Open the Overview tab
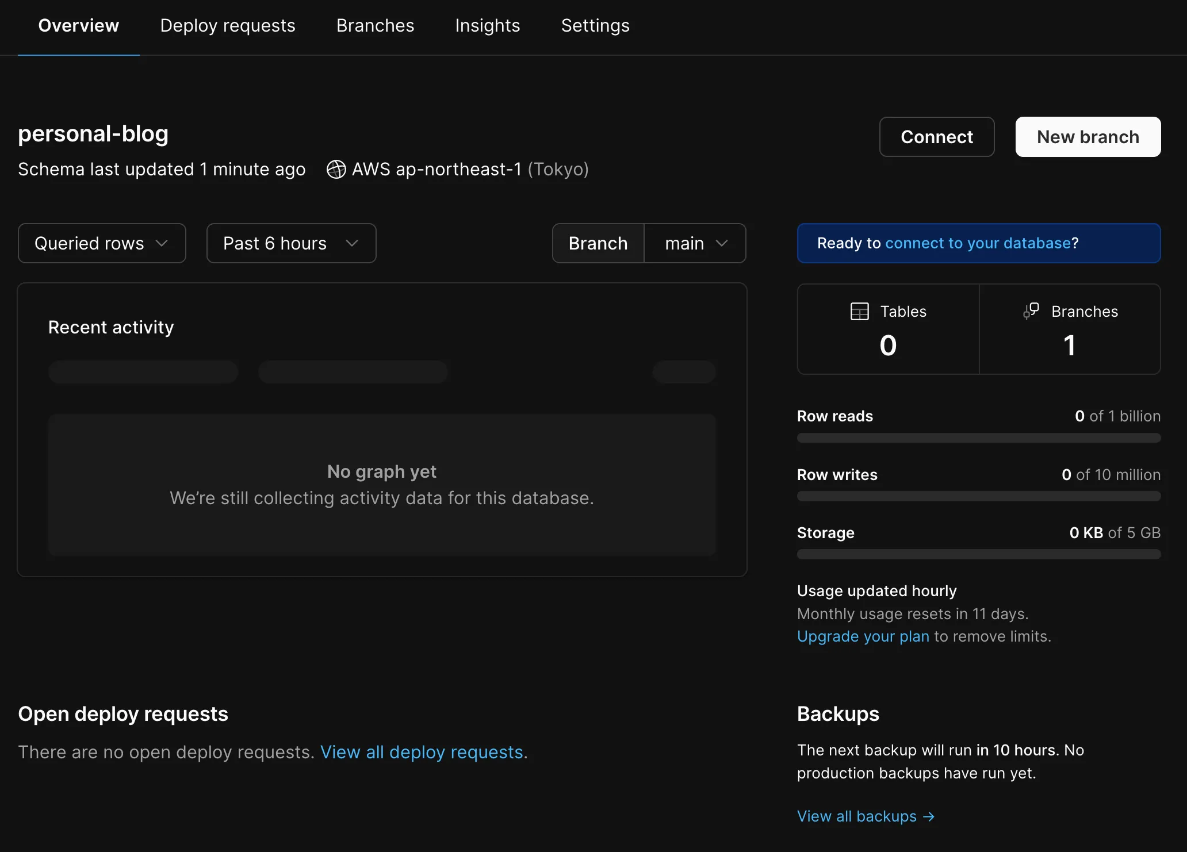The height and width of the screenshot is (852, 1187). point(79,26)
